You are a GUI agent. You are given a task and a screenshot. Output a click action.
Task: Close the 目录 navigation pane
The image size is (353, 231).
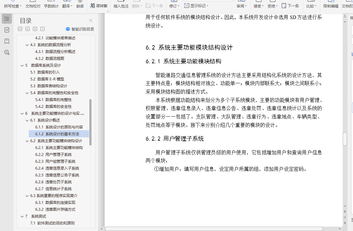click(91, 21)
